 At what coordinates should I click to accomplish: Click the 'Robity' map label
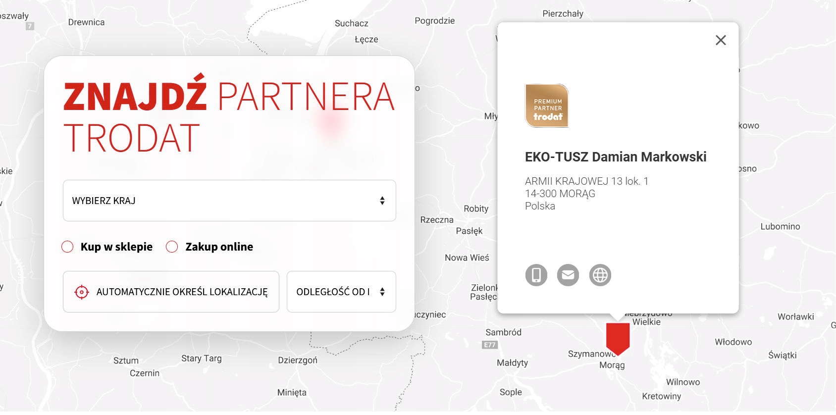coord(476,208)
